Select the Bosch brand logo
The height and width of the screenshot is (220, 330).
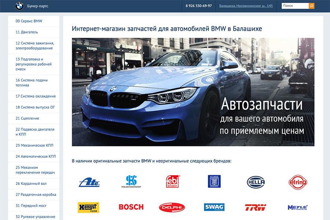[x=131, y=207]
